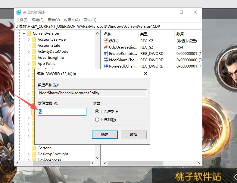Open the 编辑(E) menu

click(x=38, y=20)
